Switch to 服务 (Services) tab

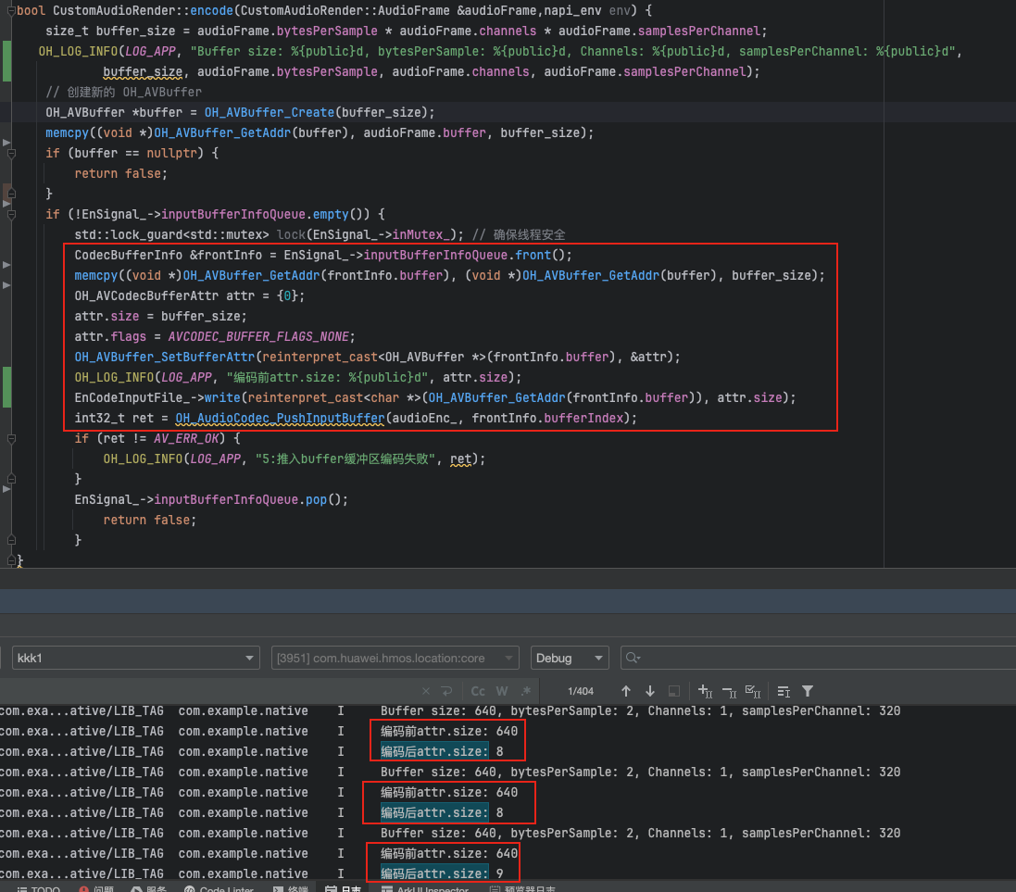(149, 888)
